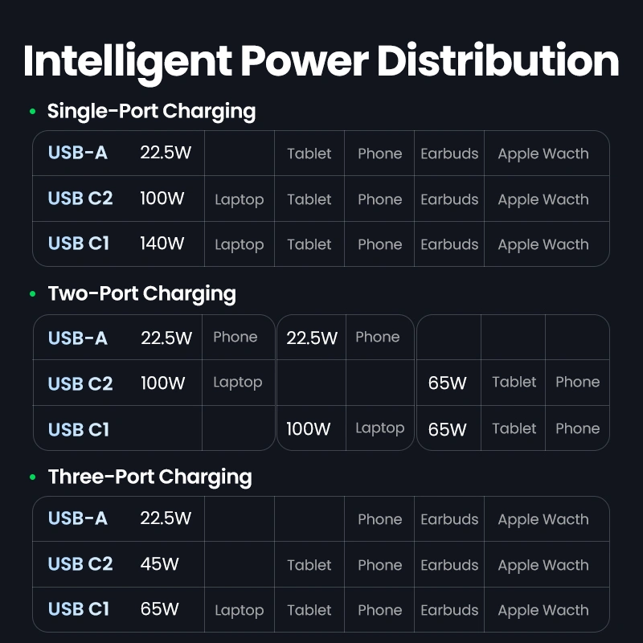The width and height of the screenshot is (643, 643).
Task: Click Phone beside the middle two-port 22.5W
Action: (x=377, y=337)
